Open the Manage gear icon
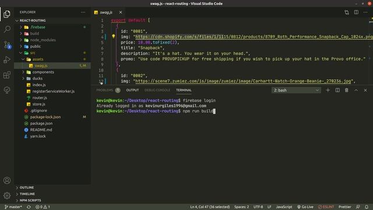Screen dimensions: 373x210 (x=7, y=195)
